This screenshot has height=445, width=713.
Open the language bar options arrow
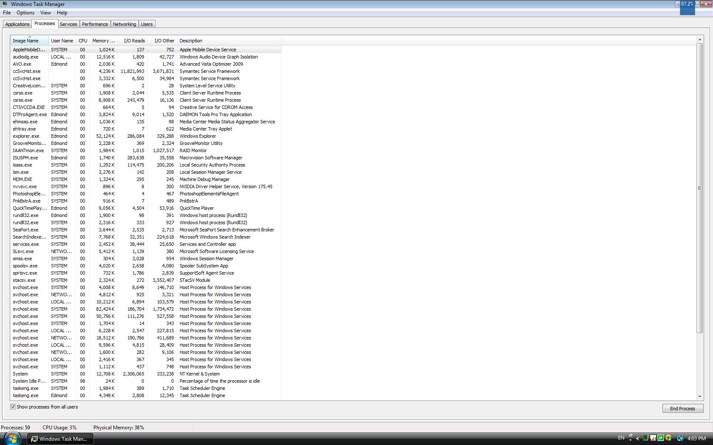630,440
